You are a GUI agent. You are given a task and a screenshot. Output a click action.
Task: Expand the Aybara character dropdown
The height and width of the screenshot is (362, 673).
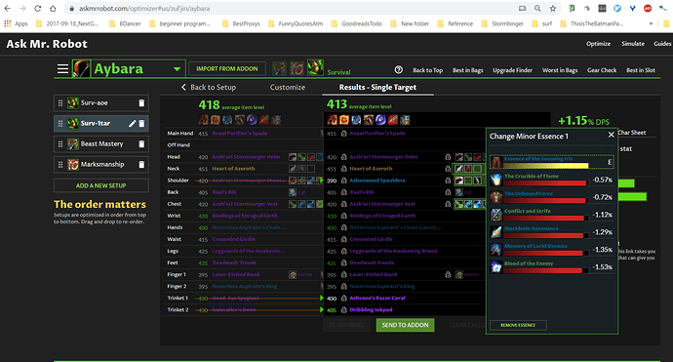177,69
